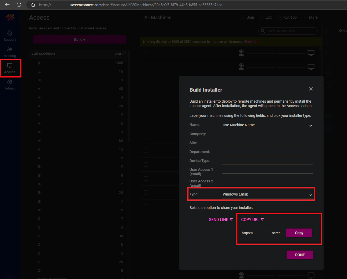Click the Run Tool toolbar item
This screenshot has width=347, height=279.
point(287,17)
